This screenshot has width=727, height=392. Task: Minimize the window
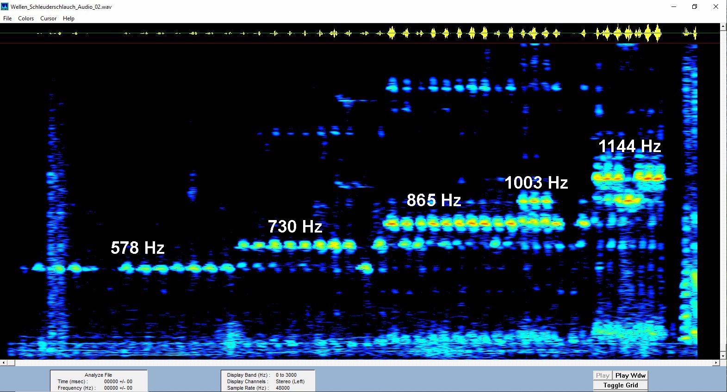coord(674,6)
